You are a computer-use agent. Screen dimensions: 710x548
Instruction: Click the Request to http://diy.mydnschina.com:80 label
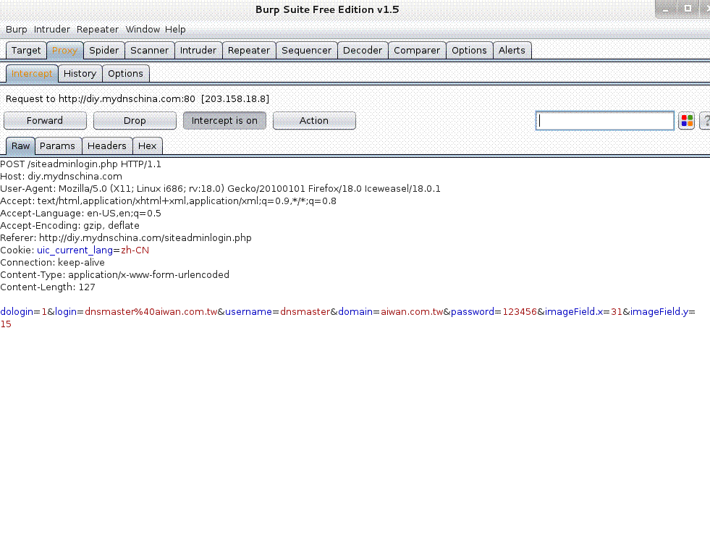(x=138, y=98)
